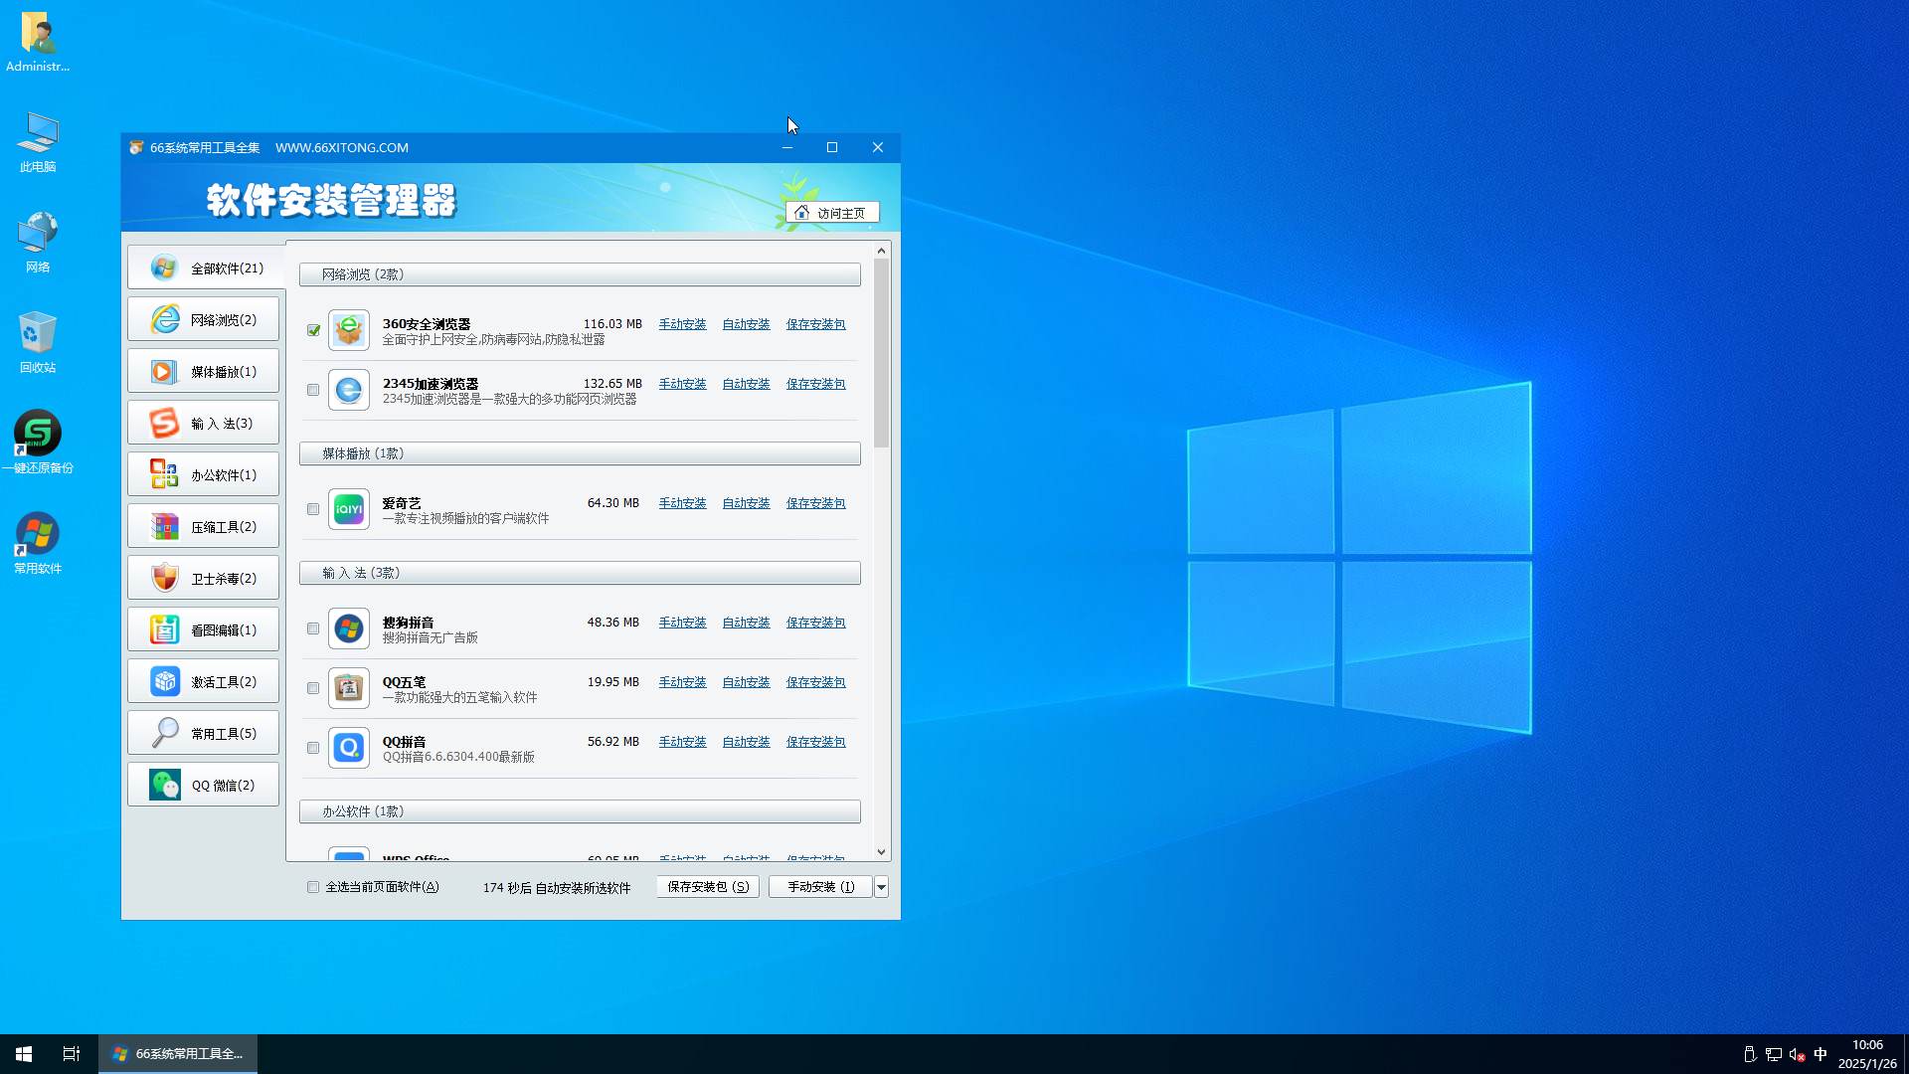Screen dimensions: 1909x1074
Task: Click the 手动安装 (I) button
Action: pyautogui.click(x=820, y=887)
